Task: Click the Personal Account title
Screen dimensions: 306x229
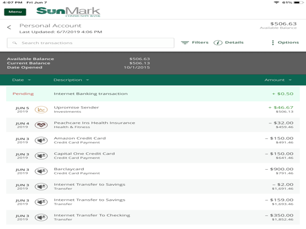Action: [50, 25]
